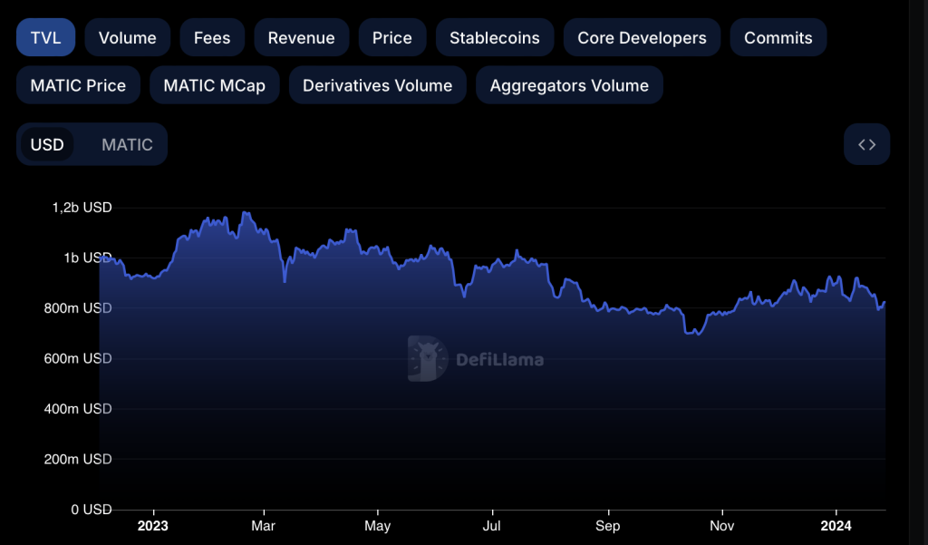Click the 0 USD axis label
Viewport: 928px width, 545px height.
pos(92,510)
